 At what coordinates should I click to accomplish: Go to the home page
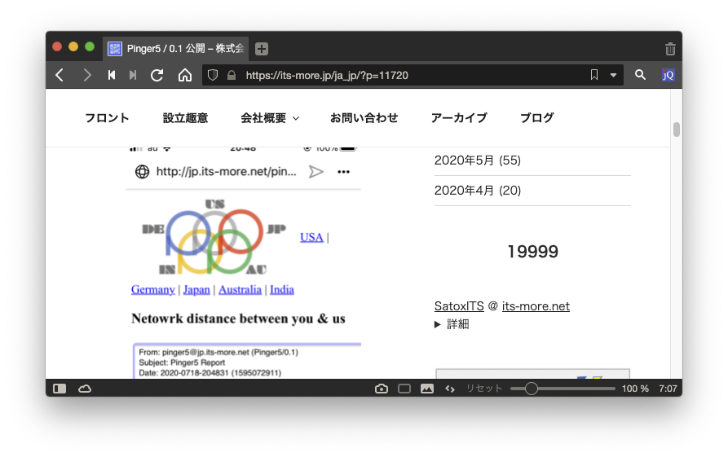click(x=185, y=75)
